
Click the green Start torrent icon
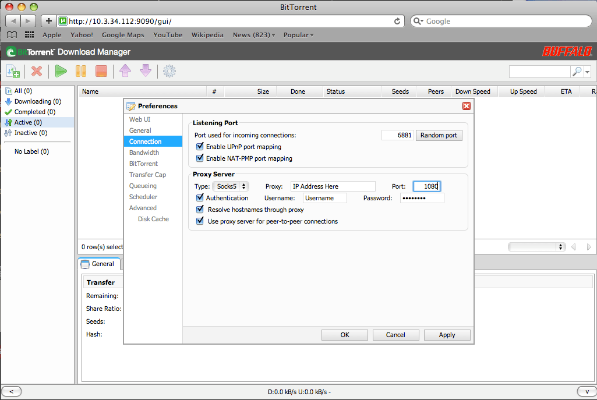click(x=61, y=71)
